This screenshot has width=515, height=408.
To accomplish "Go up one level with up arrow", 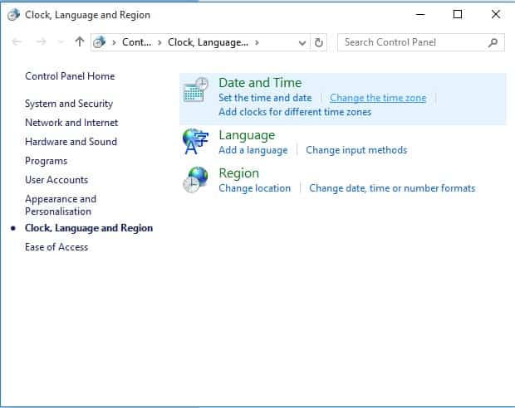I will pyautogui.click(x=79, y=41).
